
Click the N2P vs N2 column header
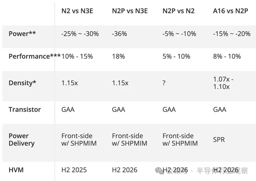pyautogui.click(x=178, y=11)
